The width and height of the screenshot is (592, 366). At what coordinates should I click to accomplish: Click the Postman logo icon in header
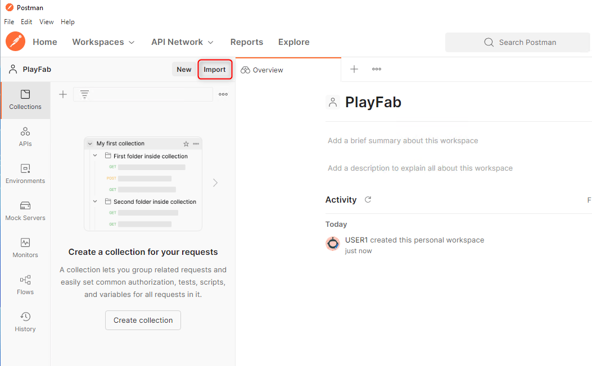click(16, 42)
